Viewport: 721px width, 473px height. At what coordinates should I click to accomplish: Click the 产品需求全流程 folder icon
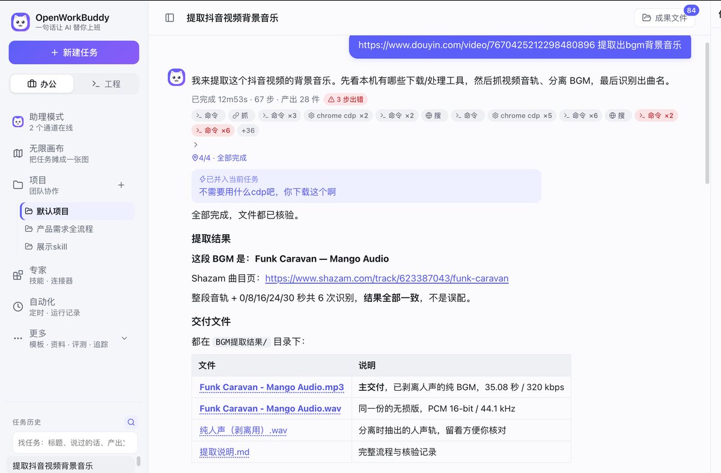coord(29,229)
